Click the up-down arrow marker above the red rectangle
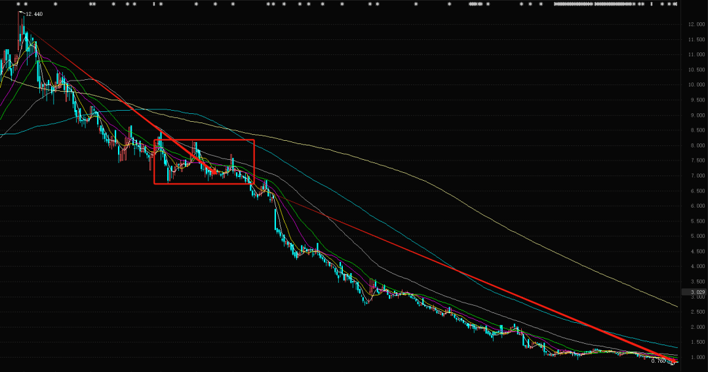This screenshot has width=708, height=372. pos(154,4)
